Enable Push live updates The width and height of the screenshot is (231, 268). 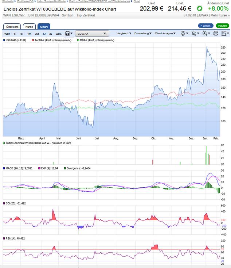[x=7, y=34]
